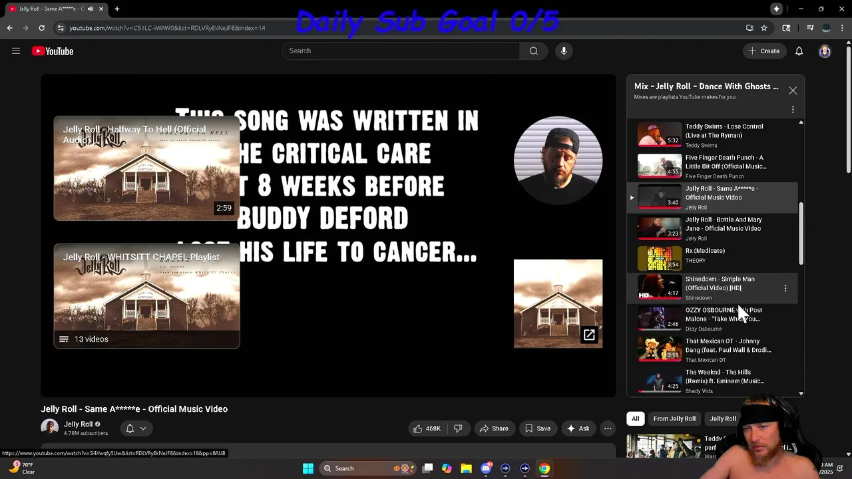Play That Mexican OT Johnny Dang

(712, 350)
